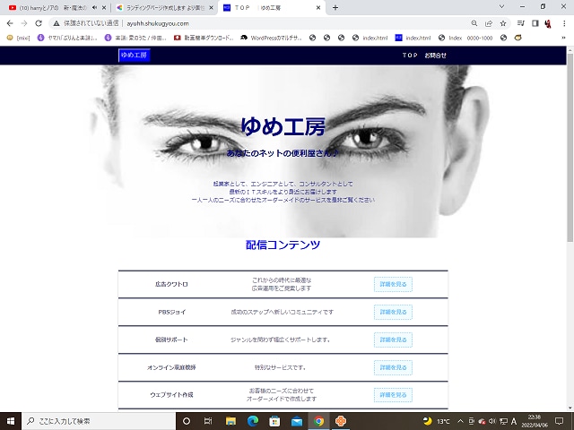Reload the current page

pos(39,23)
